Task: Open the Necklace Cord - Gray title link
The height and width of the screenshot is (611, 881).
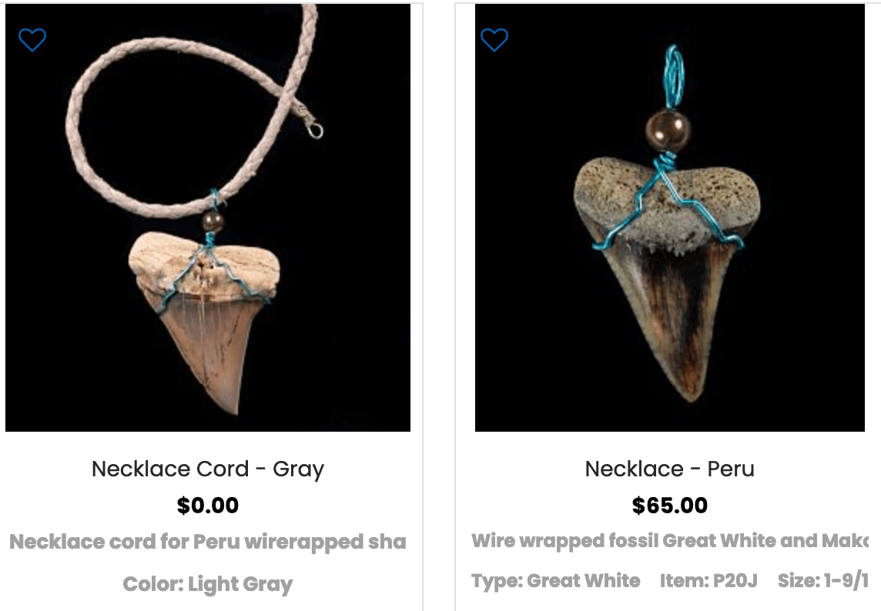Action: 208,469
